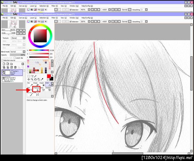Select the Deselect tool

pos(48,89)
